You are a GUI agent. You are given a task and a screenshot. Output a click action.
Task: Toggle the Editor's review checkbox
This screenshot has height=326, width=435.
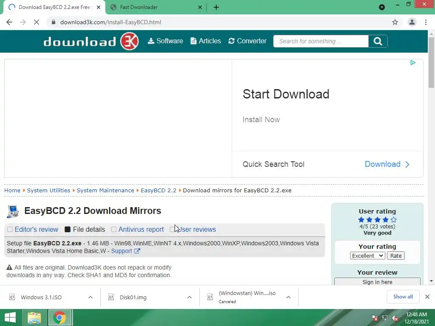10,229
